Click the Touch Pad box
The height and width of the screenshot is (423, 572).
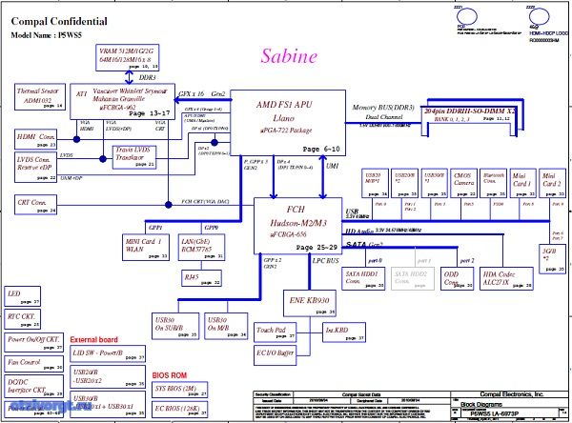[x=275, y=332]
